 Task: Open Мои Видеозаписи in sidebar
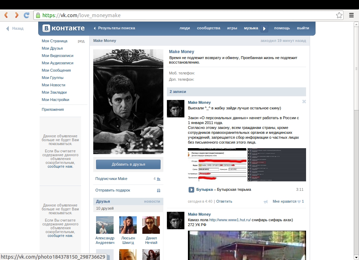click(x=57, y=56)
